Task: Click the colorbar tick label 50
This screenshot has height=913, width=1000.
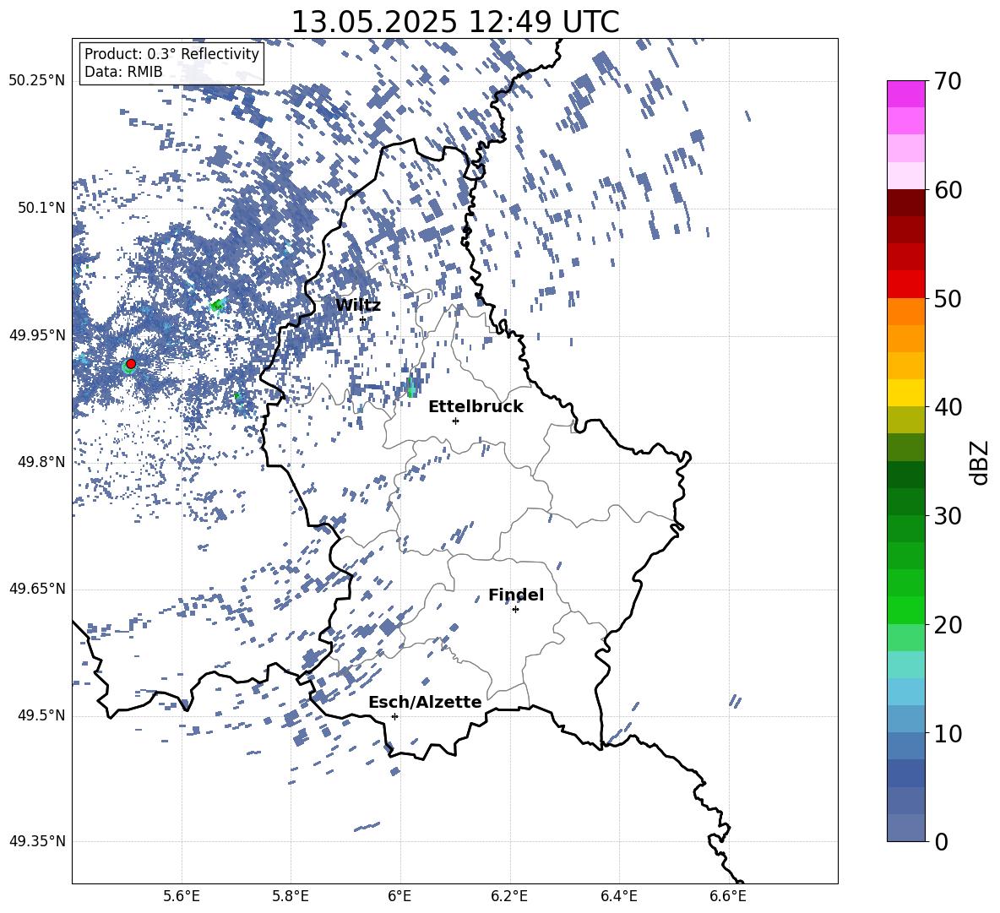Action: coord(948,298)
